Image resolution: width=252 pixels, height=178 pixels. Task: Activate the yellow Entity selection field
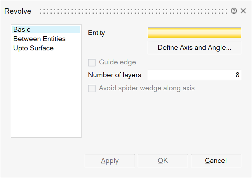[x=194, y=33]
